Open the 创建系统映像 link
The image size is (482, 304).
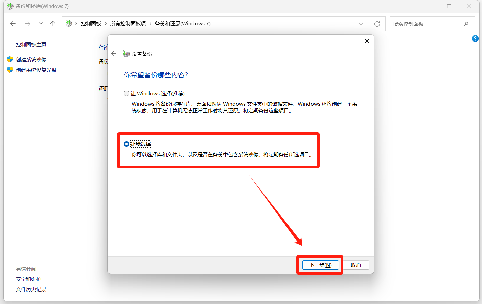31,60
